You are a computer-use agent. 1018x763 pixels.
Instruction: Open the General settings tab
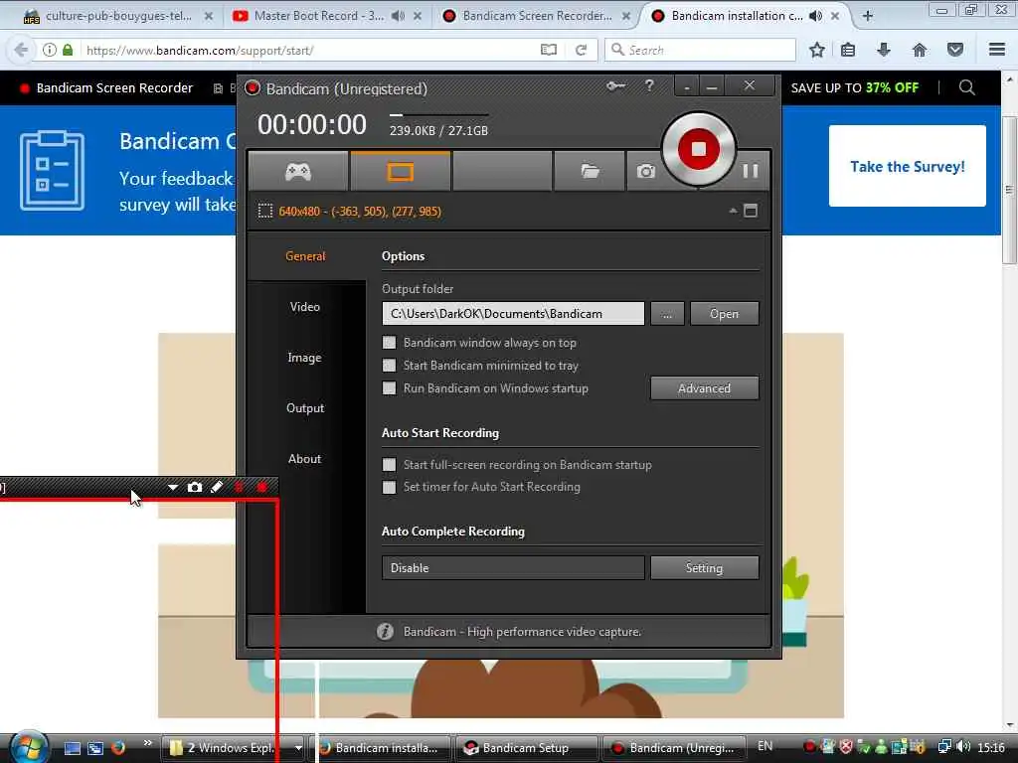coord(306,256)
